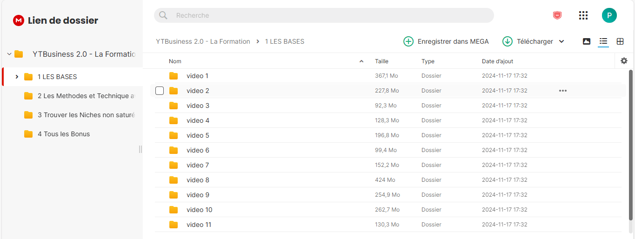Click the search magnifier icon
This screenshot has width=635, height=239.
tap(163, 15)
